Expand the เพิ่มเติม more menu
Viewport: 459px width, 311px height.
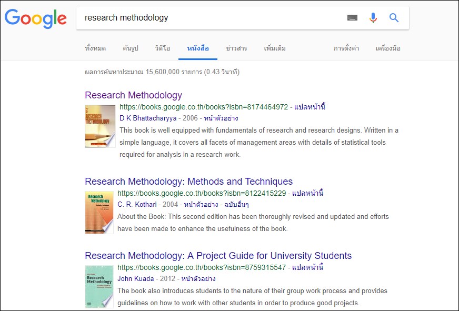tap(275, 48)
